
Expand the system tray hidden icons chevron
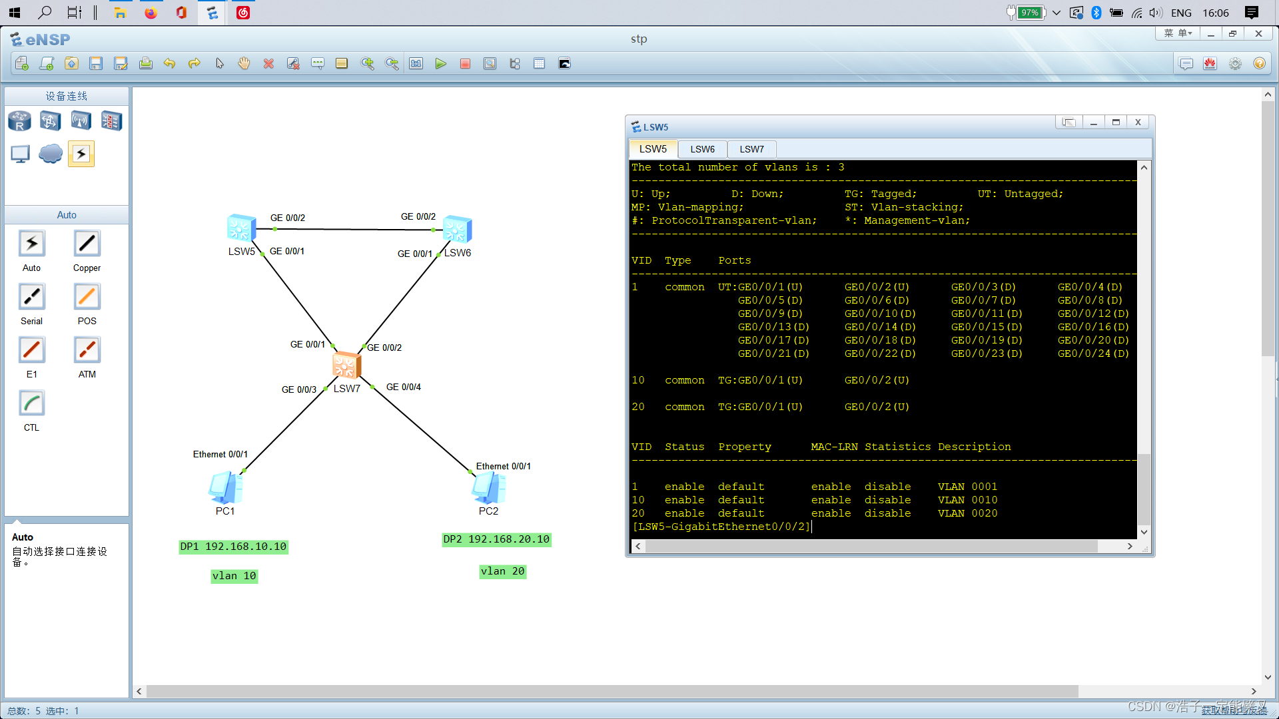pyautogui.click(x=1057, y=13)
